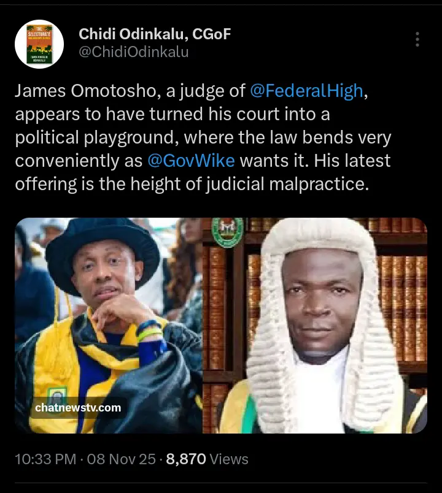Click the chatnewstv.com watermark
The height and width of the screenshot is (493, 442).
click(x=78, y=407)
